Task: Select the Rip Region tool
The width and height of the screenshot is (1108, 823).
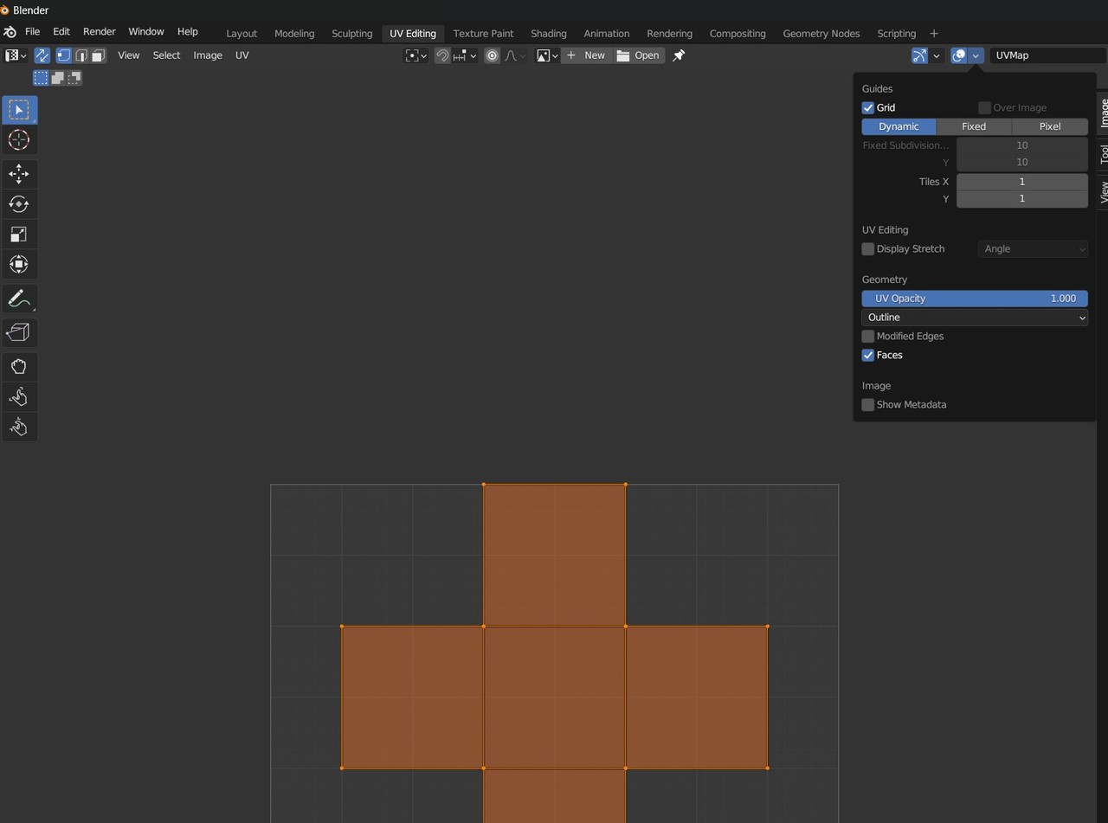Action: [19, 332]
